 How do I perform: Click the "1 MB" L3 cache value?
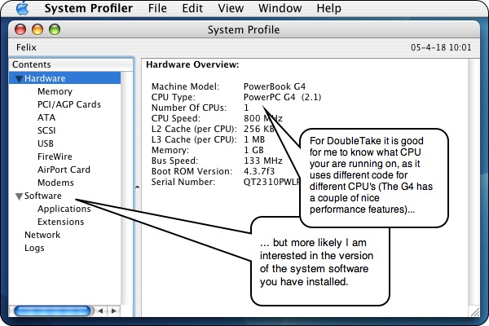[x=254, y=139]
